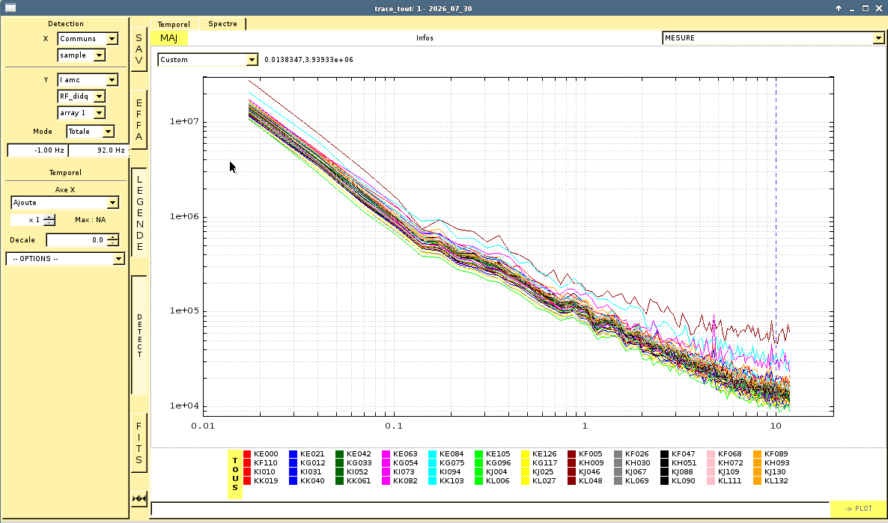Expand the MESURE dropdown

773,38
